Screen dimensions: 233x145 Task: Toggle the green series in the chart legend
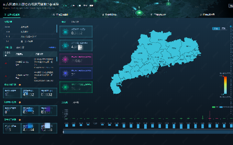click(x=214, y=107)
